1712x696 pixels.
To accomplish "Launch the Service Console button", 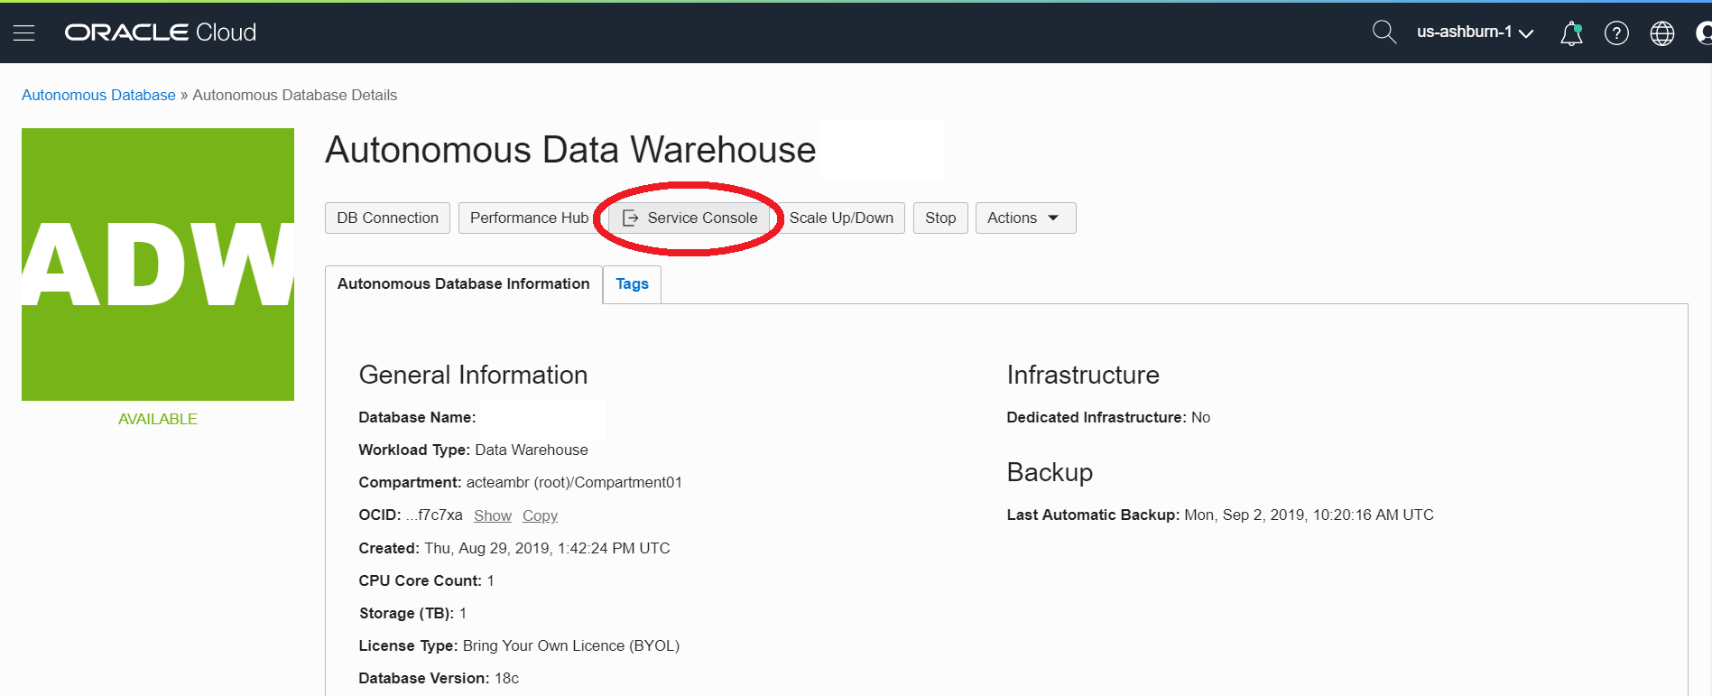I will coord(689,218).
